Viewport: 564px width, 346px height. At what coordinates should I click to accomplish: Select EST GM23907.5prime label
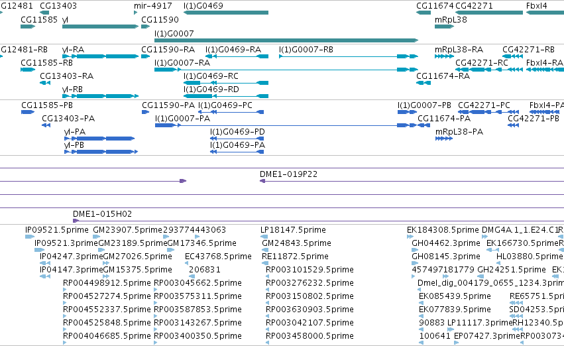point(128,230)
